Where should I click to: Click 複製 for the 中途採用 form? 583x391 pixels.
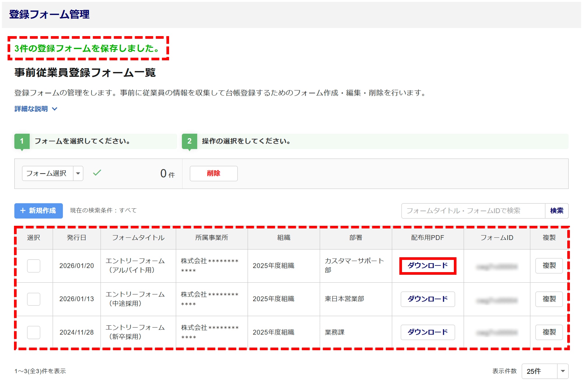point(549,299)
